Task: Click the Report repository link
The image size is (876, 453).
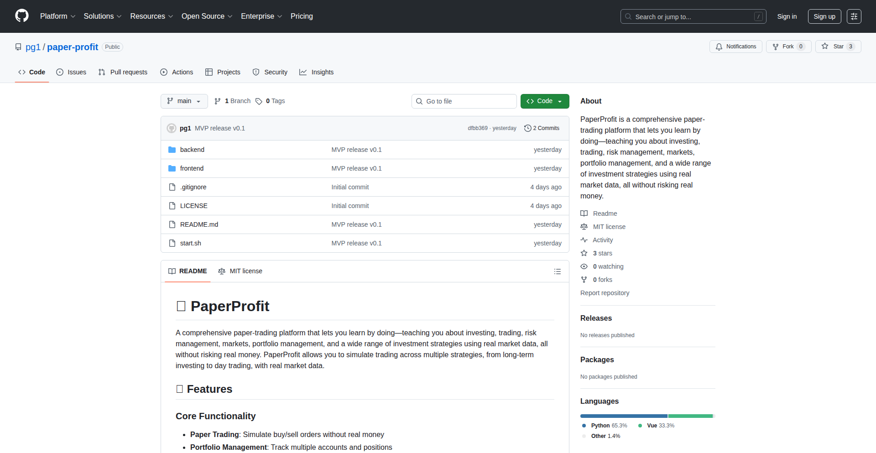Action: click(x=605, y=292)
